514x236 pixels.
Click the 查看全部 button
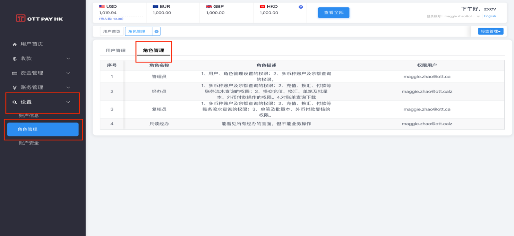pos(334,13)
